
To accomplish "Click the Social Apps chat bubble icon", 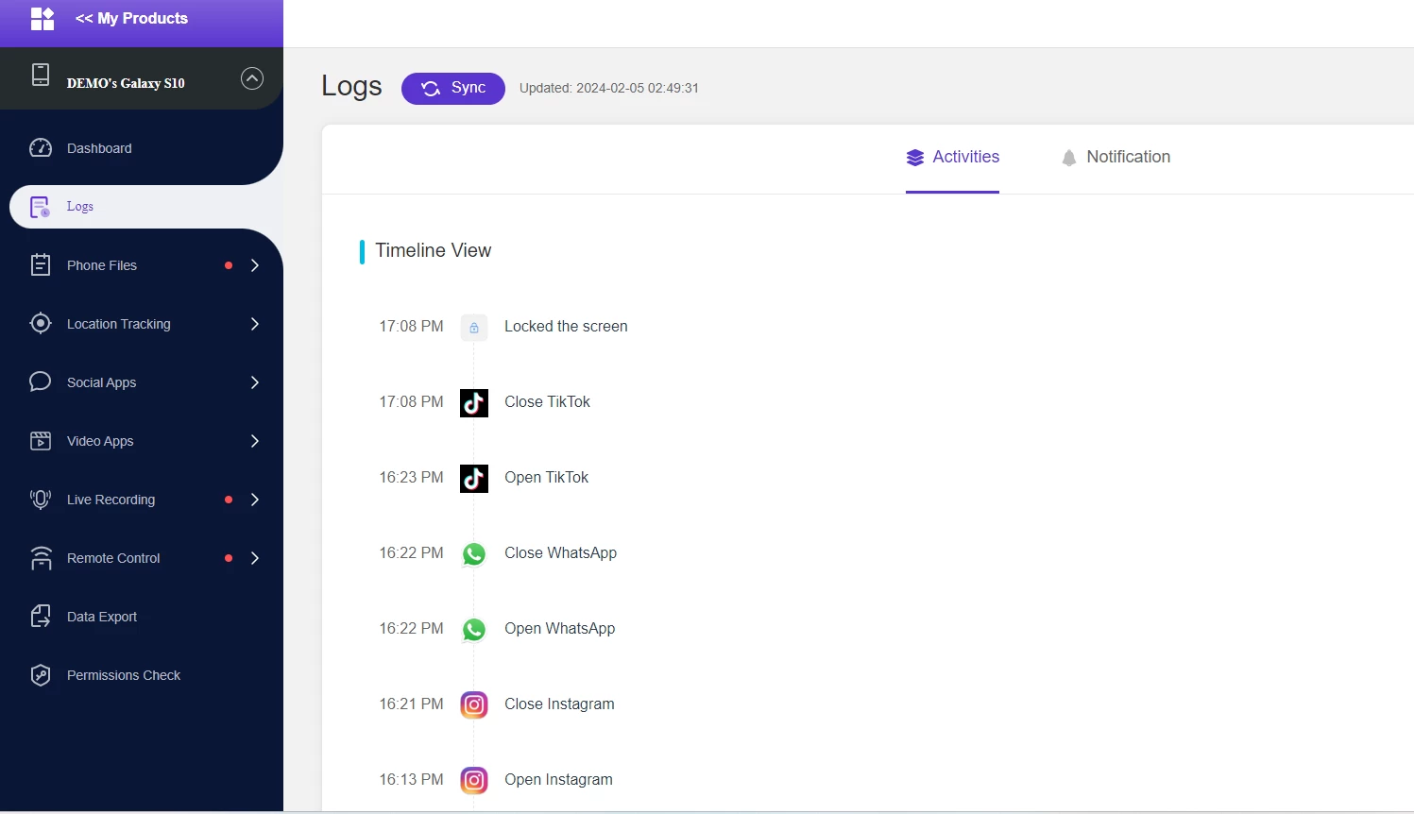I will pos(41,382).
